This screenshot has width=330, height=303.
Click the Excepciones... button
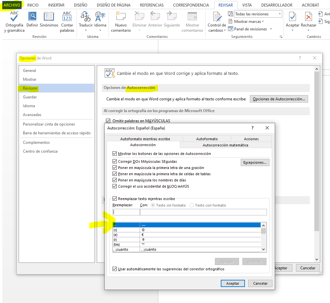pyautogui.click(x=255, y=162)
